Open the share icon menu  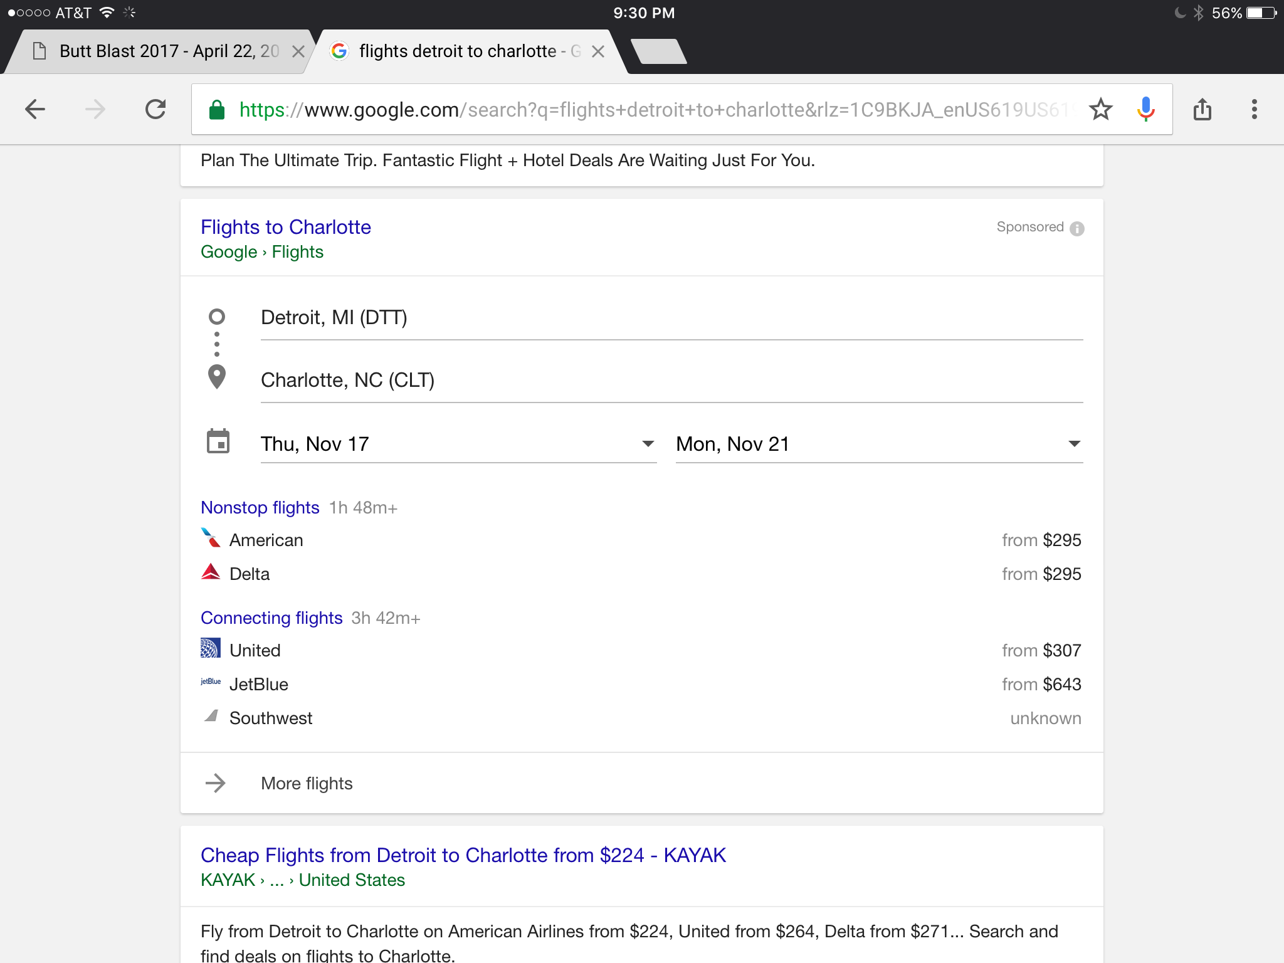click(1202, 110)
